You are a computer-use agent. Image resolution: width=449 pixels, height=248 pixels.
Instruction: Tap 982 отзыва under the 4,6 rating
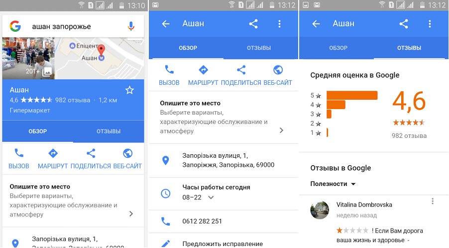click(409, 136)
